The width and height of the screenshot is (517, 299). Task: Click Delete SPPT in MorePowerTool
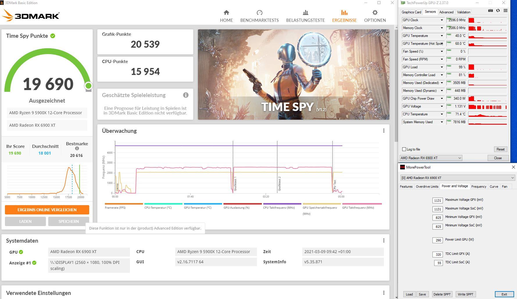click(x=442, y=294)
